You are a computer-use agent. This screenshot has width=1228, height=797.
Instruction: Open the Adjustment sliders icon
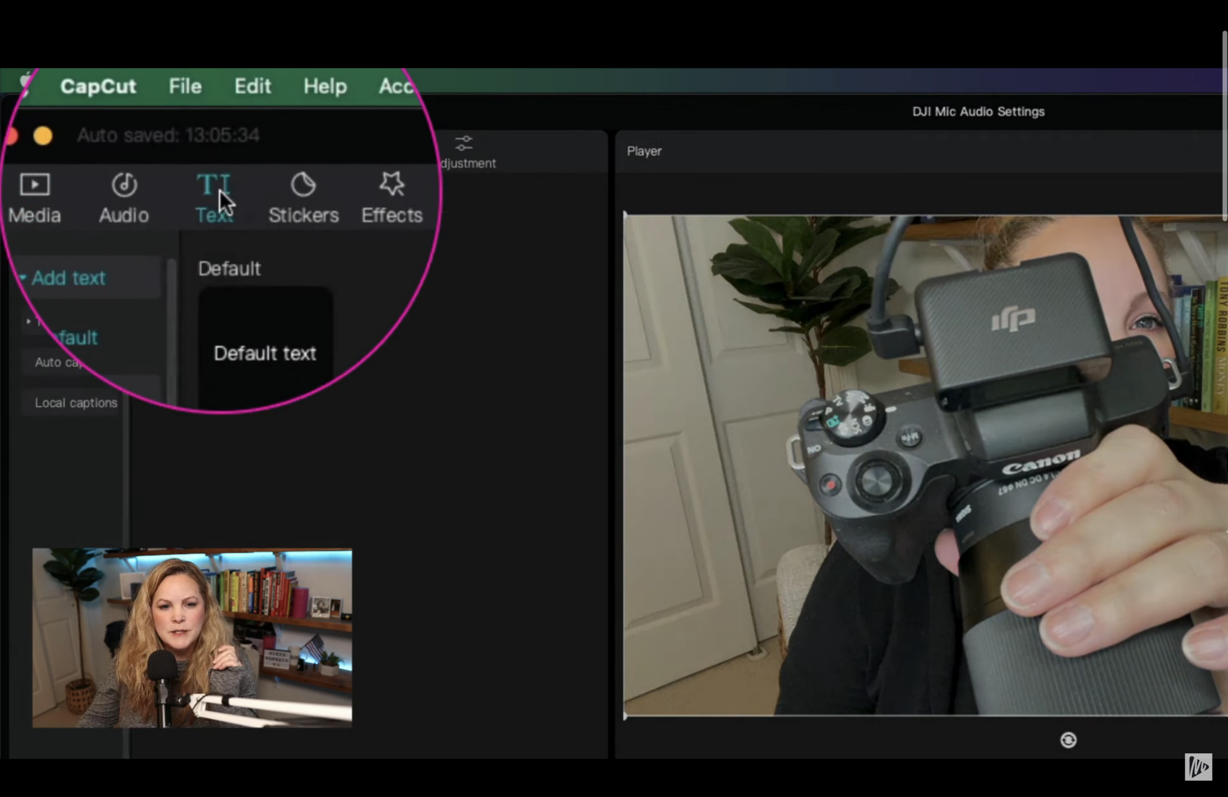pyautogui.click(x=463, y=144)
